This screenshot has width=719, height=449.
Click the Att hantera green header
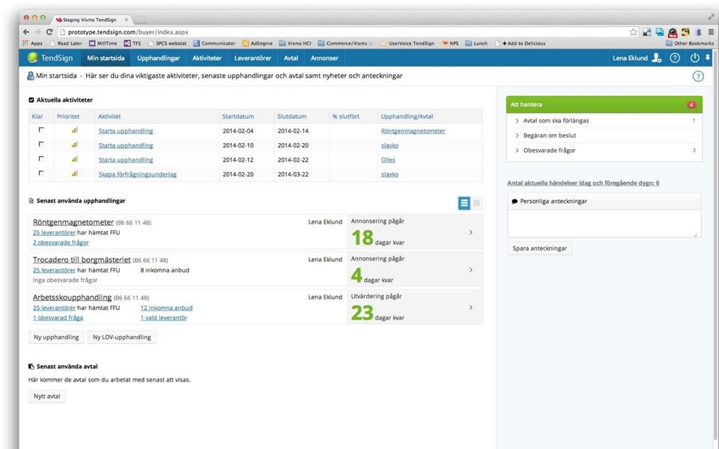pyautogui.click(x=604, y=105)
